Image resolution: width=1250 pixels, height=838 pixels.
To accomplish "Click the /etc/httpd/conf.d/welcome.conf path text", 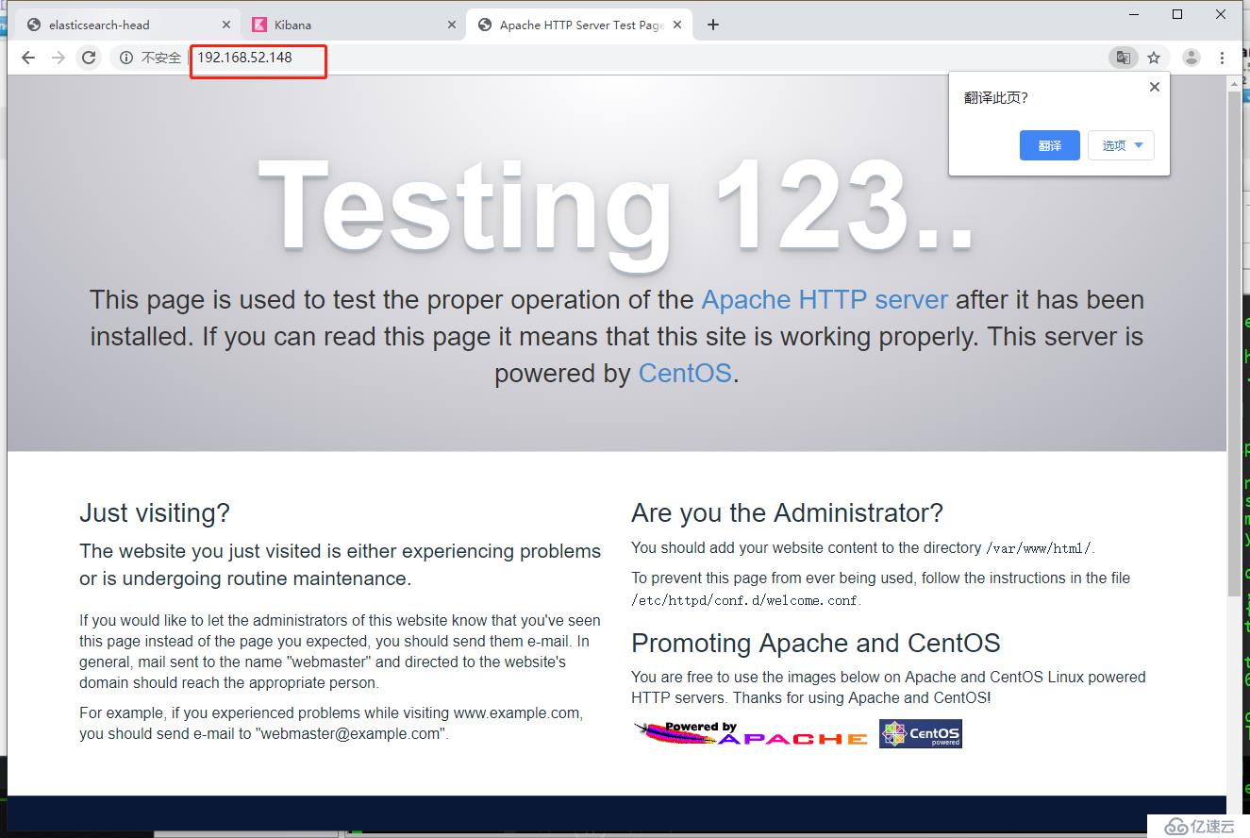I will (x=744, y=600).
